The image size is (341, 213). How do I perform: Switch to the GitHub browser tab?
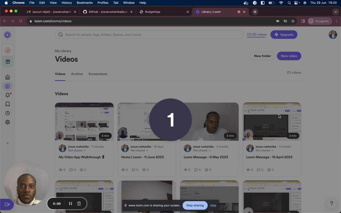click(108, 12)
